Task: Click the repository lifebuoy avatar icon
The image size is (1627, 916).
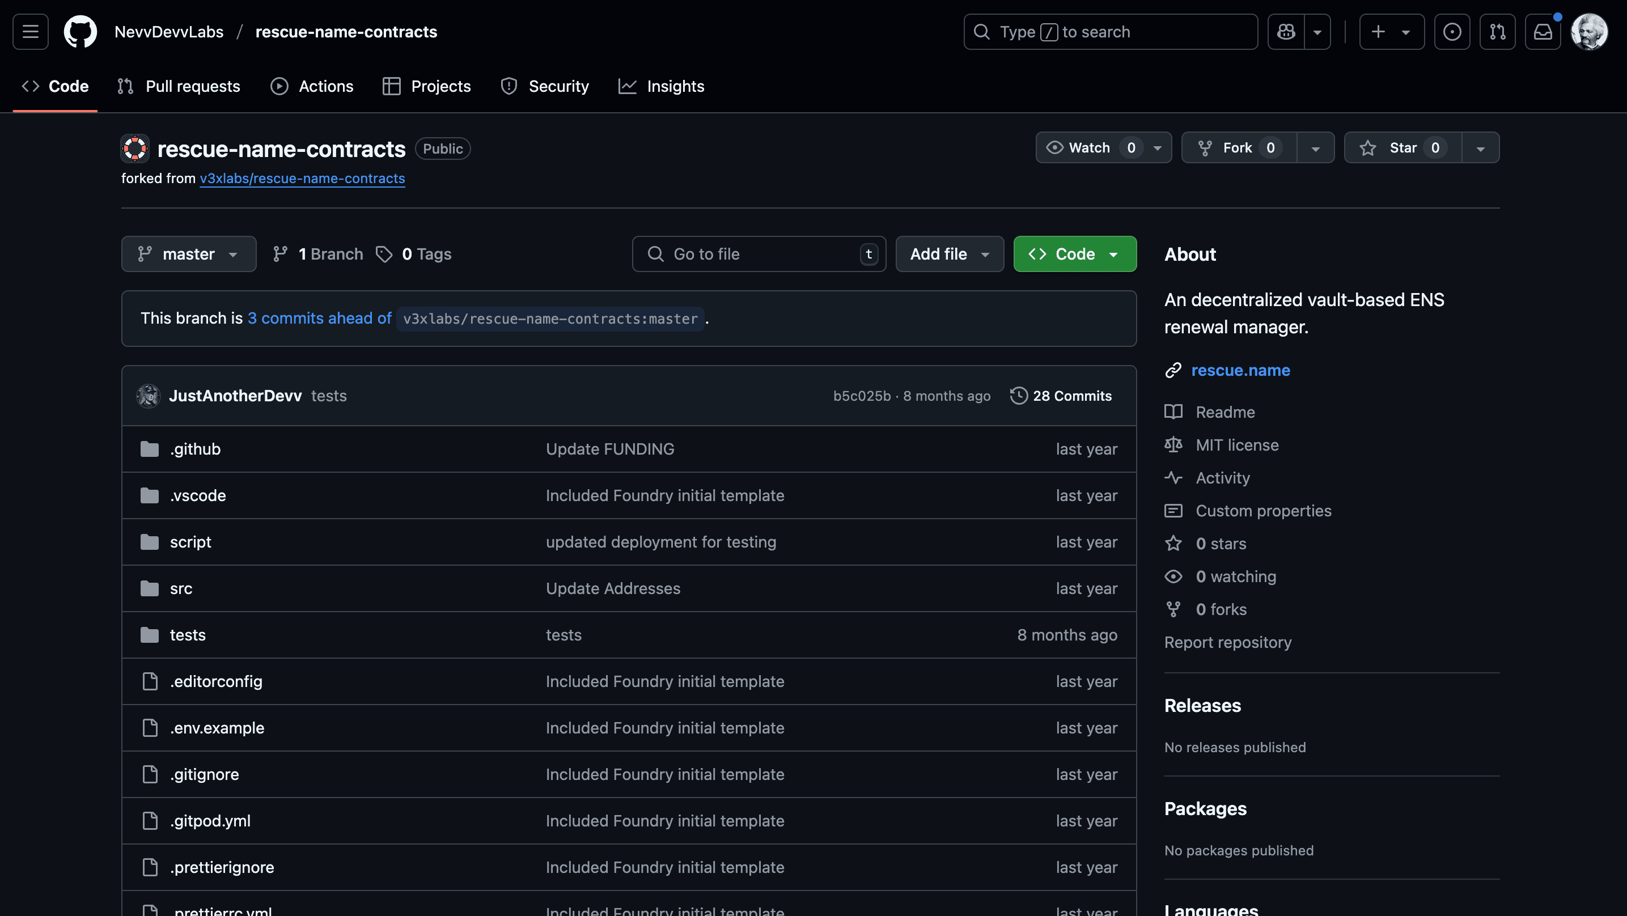Action: (134, 149)
